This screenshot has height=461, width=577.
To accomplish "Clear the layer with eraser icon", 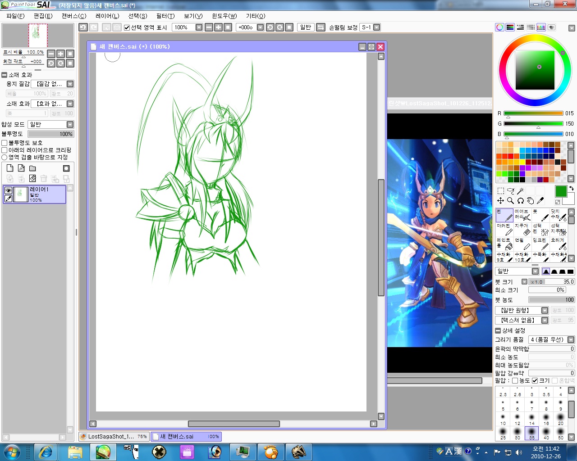I will (32, 178).
